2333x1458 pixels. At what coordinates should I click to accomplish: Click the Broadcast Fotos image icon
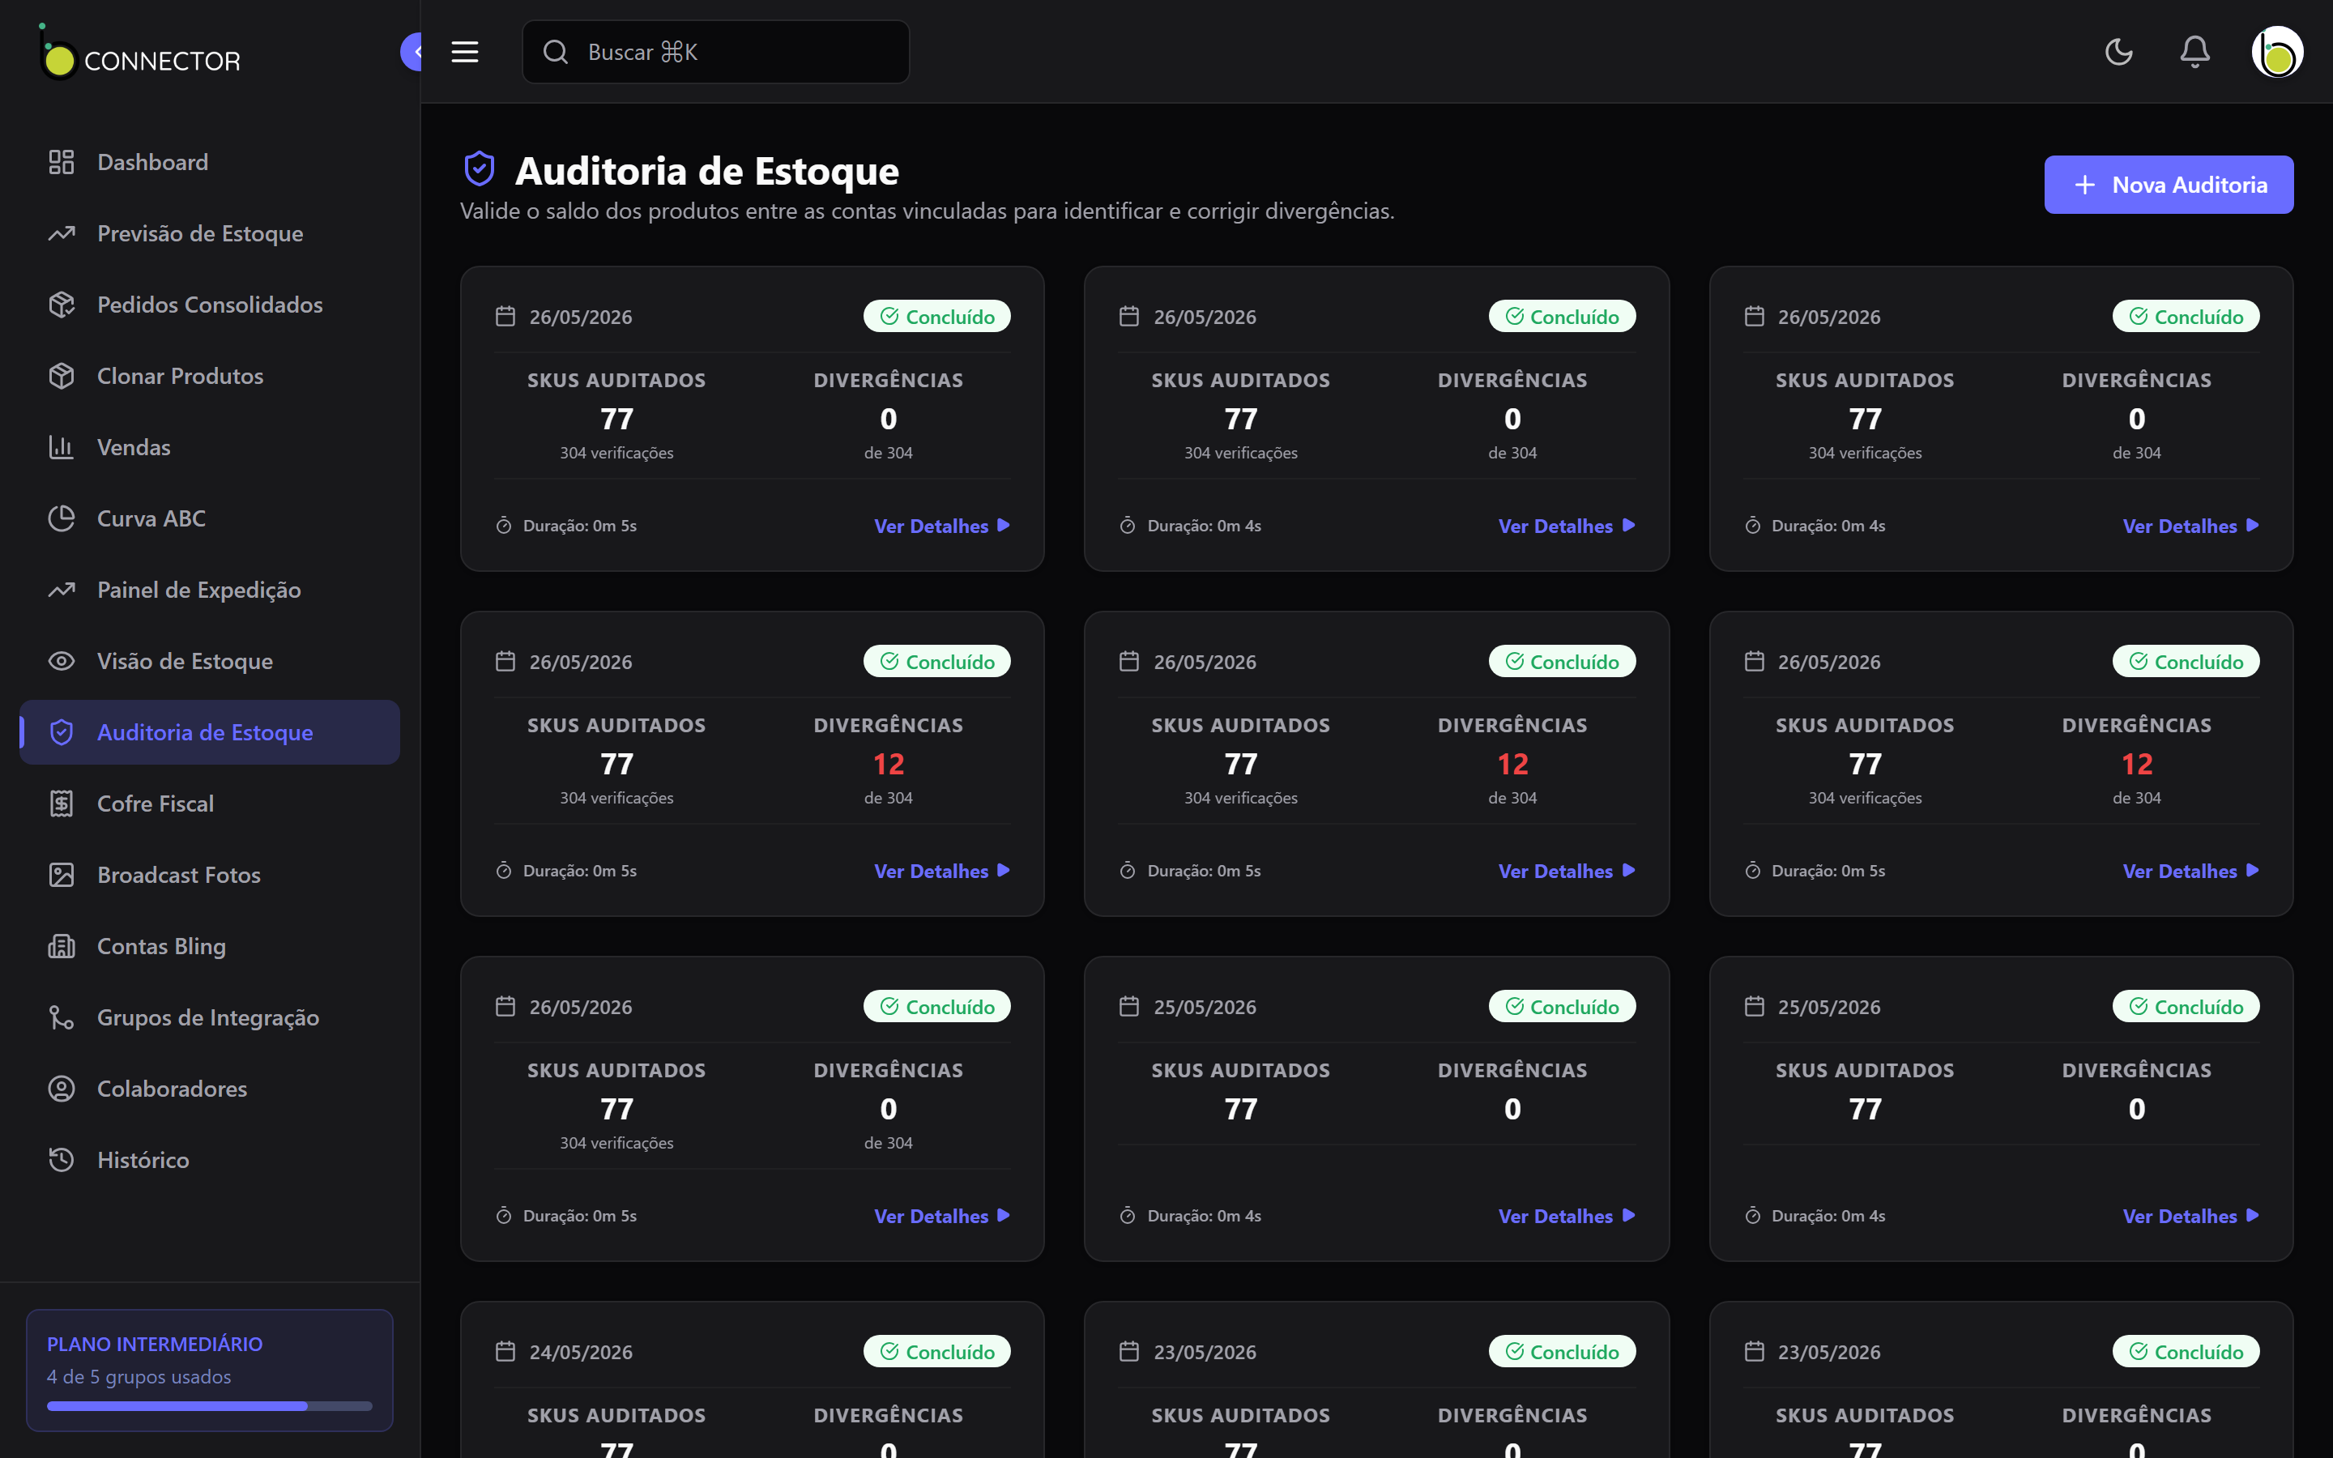[x=62, y=876]
